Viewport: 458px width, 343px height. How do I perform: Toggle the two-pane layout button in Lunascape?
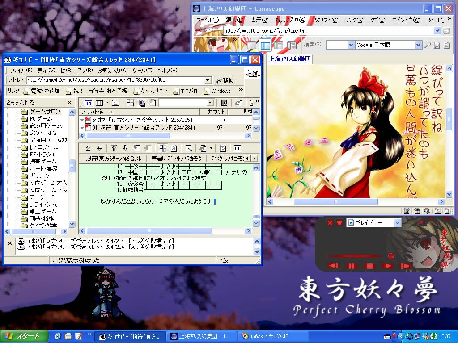(265, 45)
